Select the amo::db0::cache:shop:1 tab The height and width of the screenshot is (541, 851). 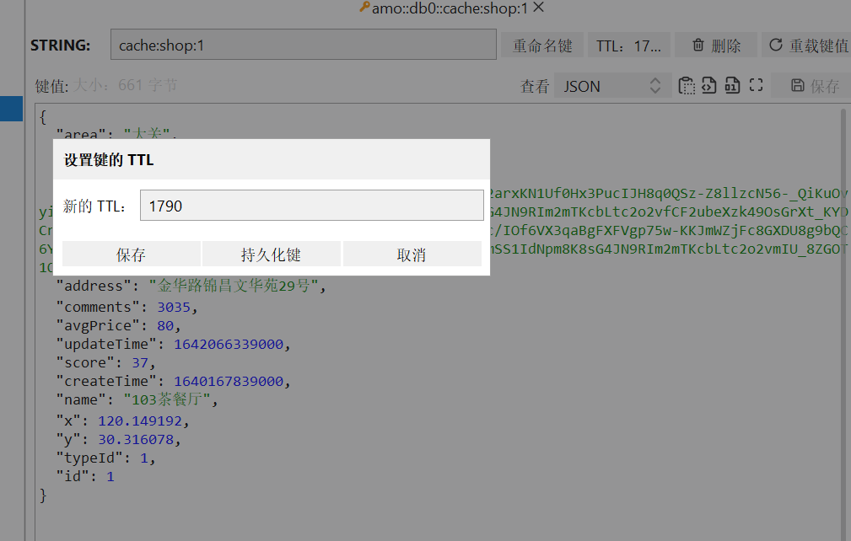(450, 8)
